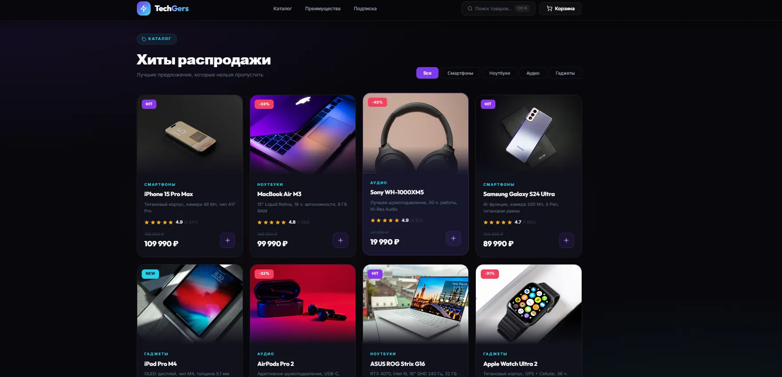Click the cart icon in the header
The image size is (782, 377).
549,8
